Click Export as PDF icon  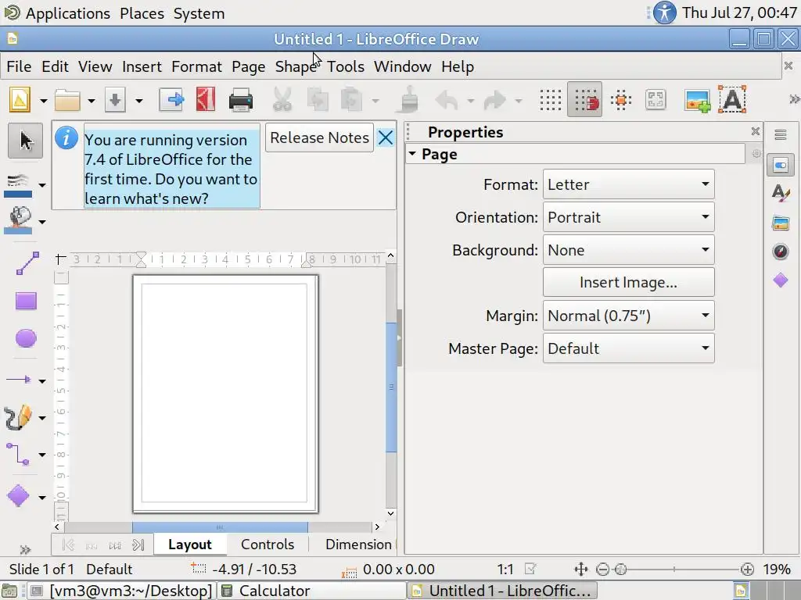tap(206, 99)
